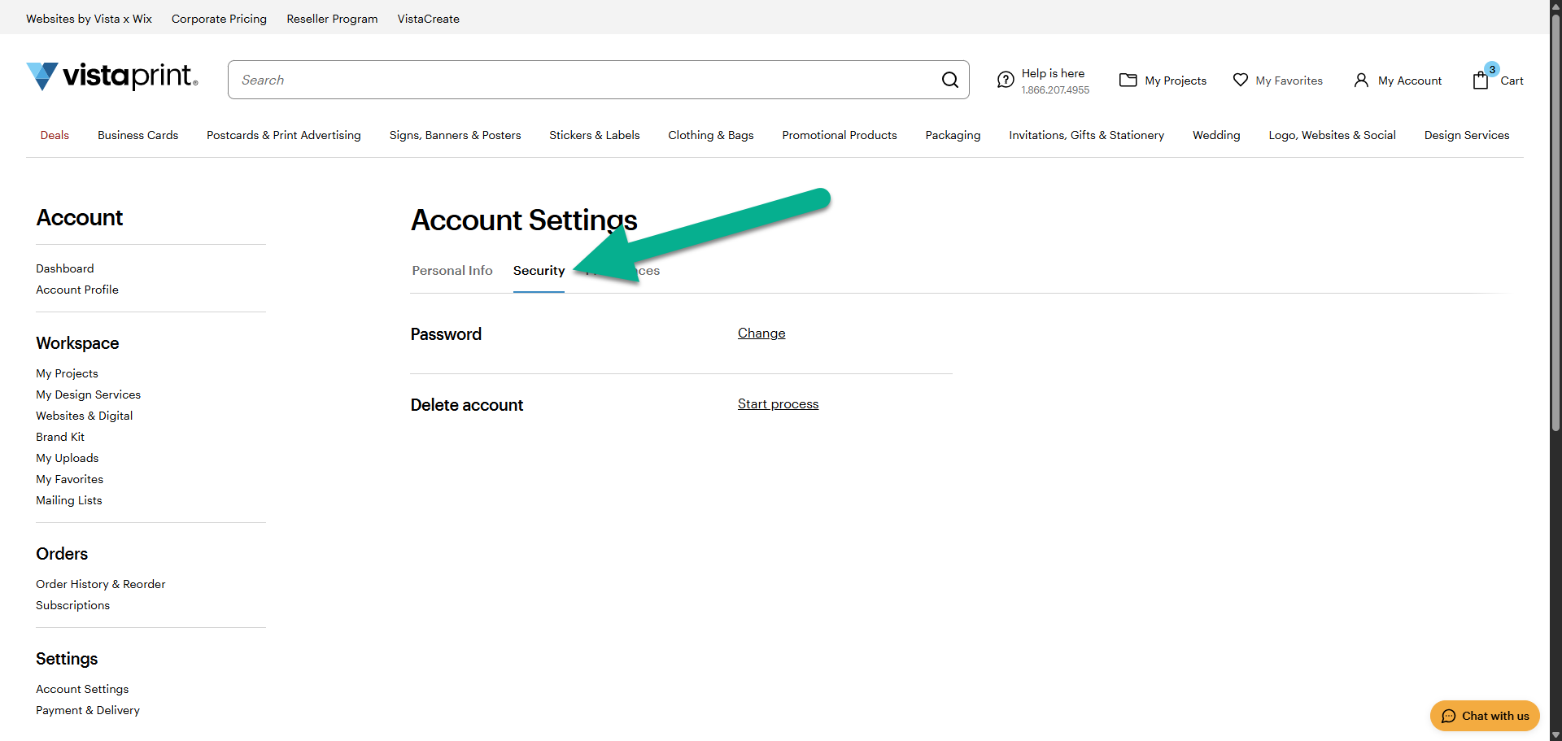Image resolution: width=1562 pixels, height=741 pixels.
Task: Open My Design Services in sidebar
Action: click(88, 394)
